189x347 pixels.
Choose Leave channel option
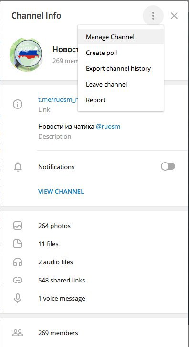tap(121, 84)
